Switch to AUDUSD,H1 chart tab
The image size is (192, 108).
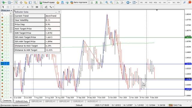coord(93,101)
